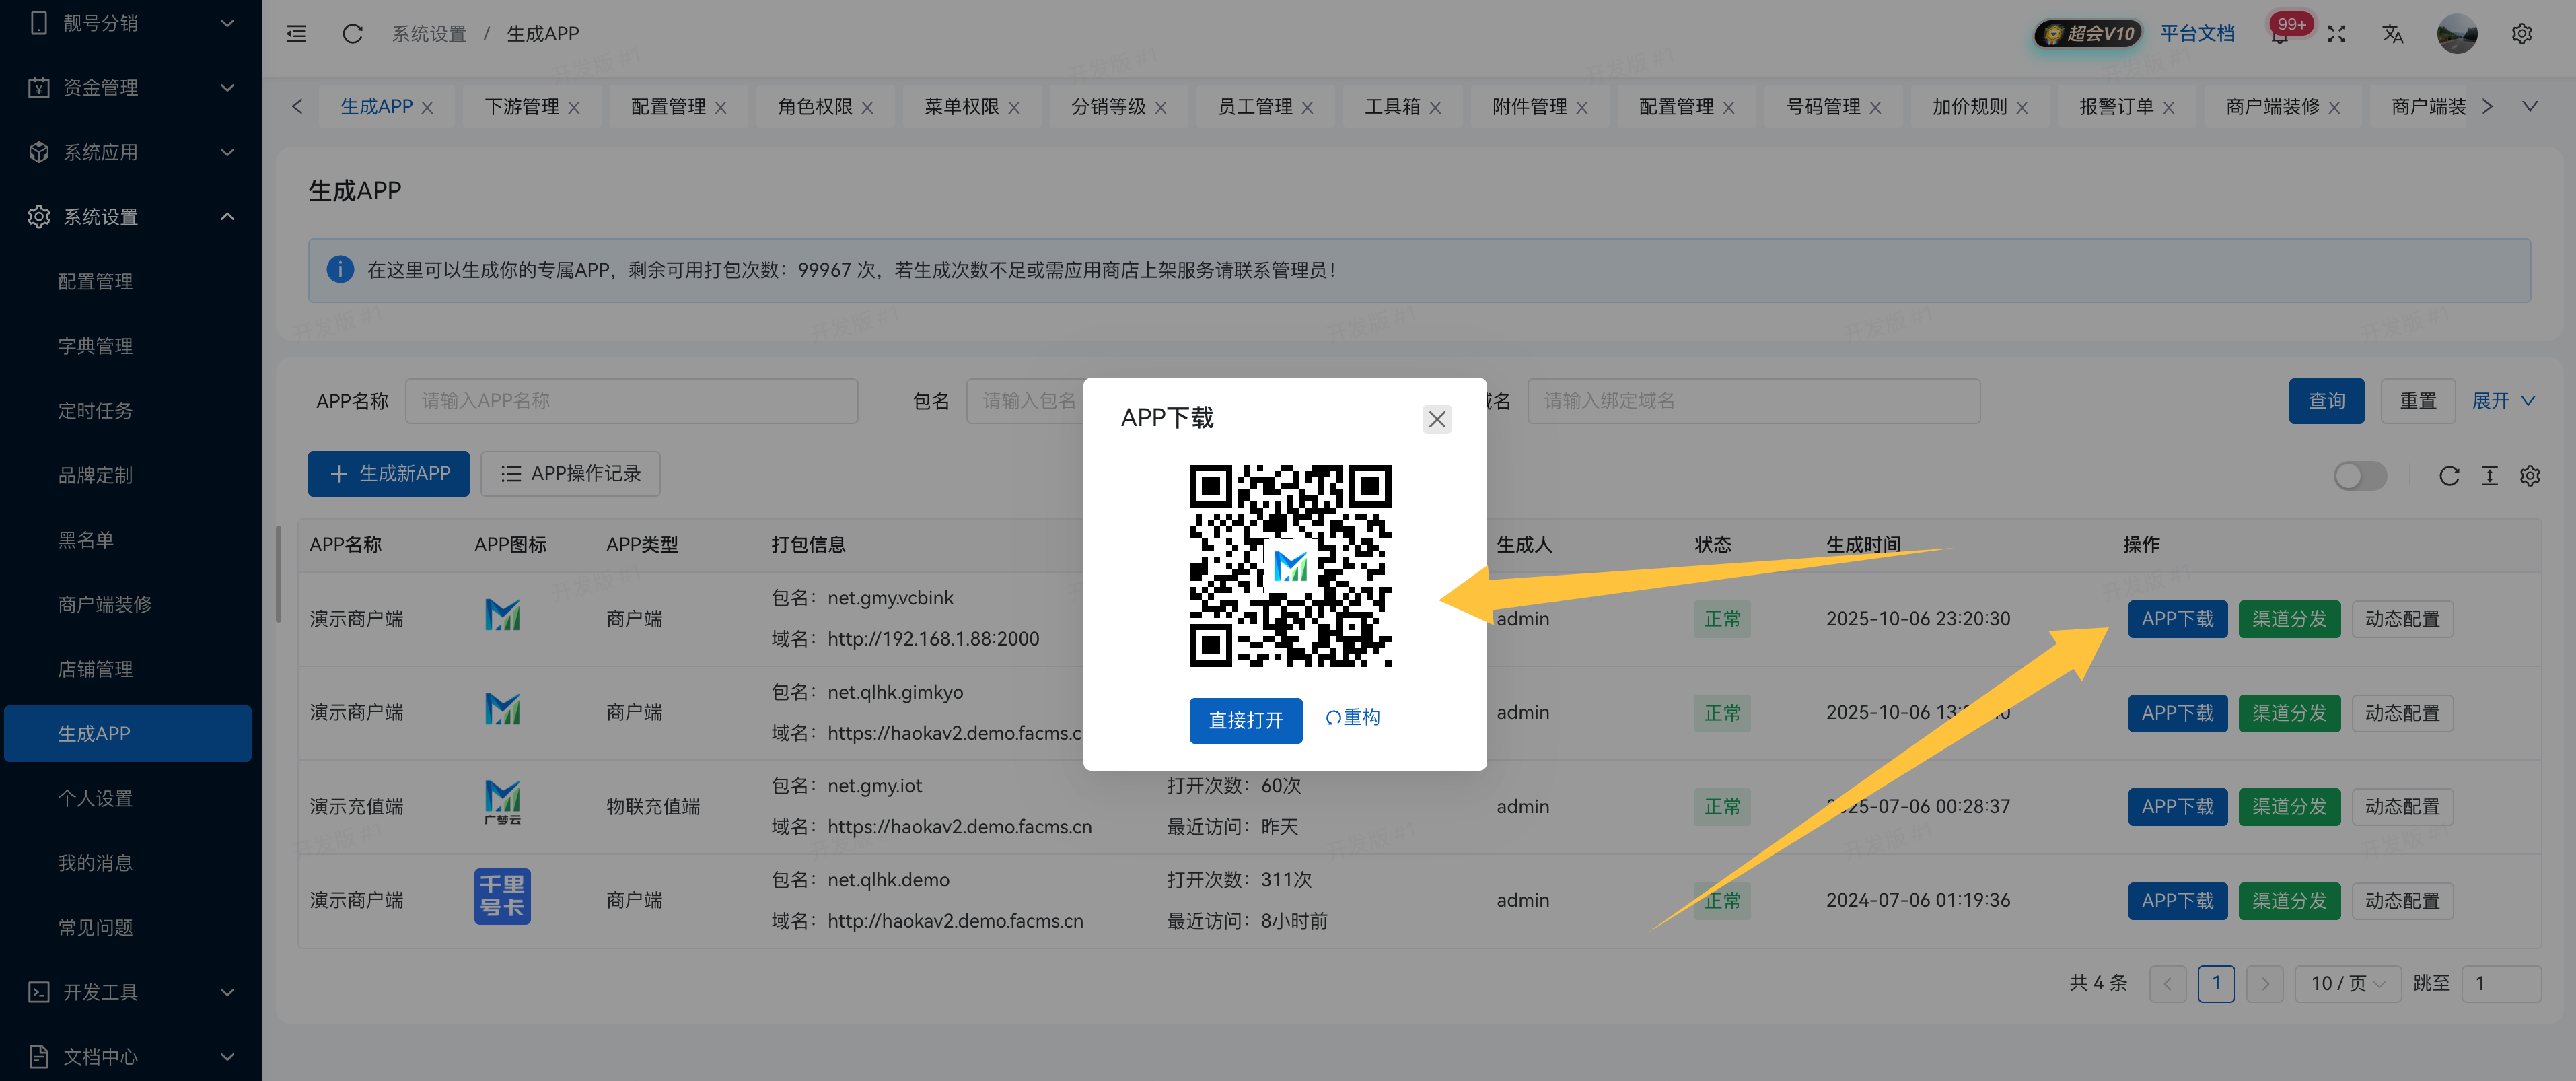
Task: Switch language using the 文A icon
Action: click(x=2393, y=33)
